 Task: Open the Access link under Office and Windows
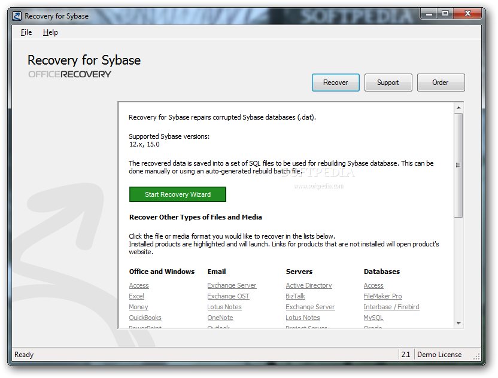click(x=139, y=285)
